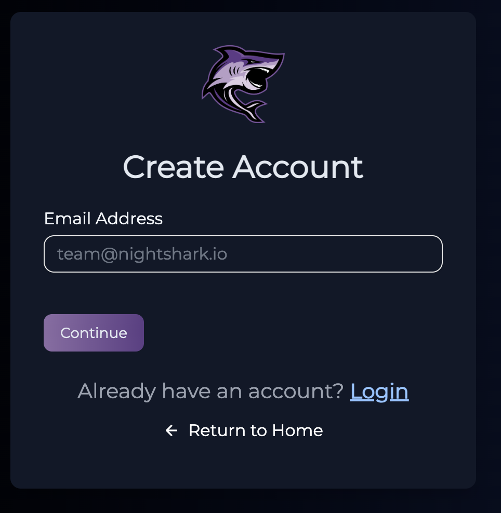Click the Email Address field label
The height and width of the screenshot is (513, 501).
coord(103,219)
